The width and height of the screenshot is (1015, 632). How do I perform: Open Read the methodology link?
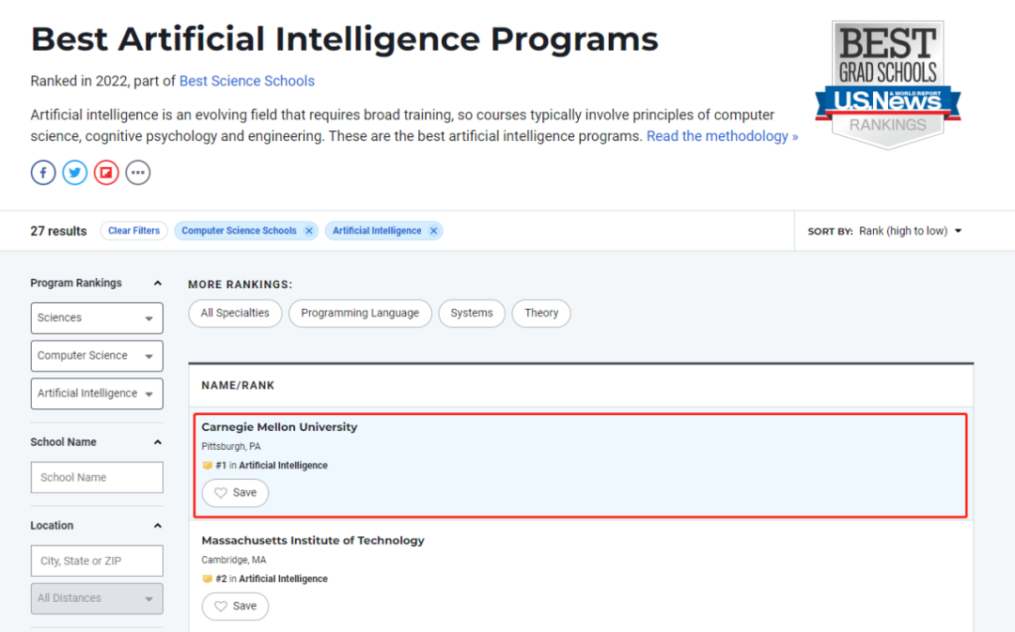[x=723, y=136]
